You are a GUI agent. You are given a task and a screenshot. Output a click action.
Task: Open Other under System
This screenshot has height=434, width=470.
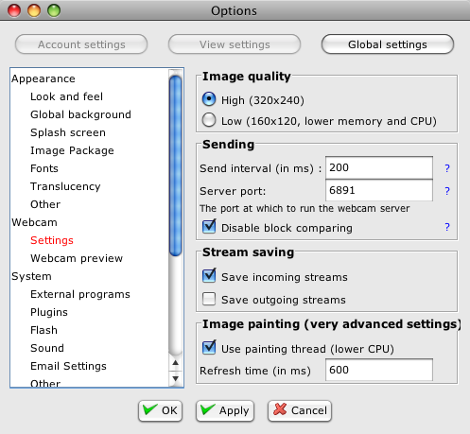pos(45,383)
